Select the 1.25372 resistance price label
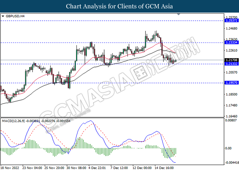239x170 pixels. tap(231, 20)
